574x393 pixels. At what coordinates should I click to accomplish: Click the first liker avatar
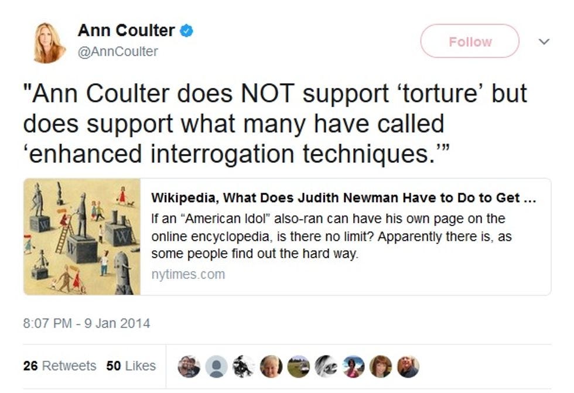189,366
